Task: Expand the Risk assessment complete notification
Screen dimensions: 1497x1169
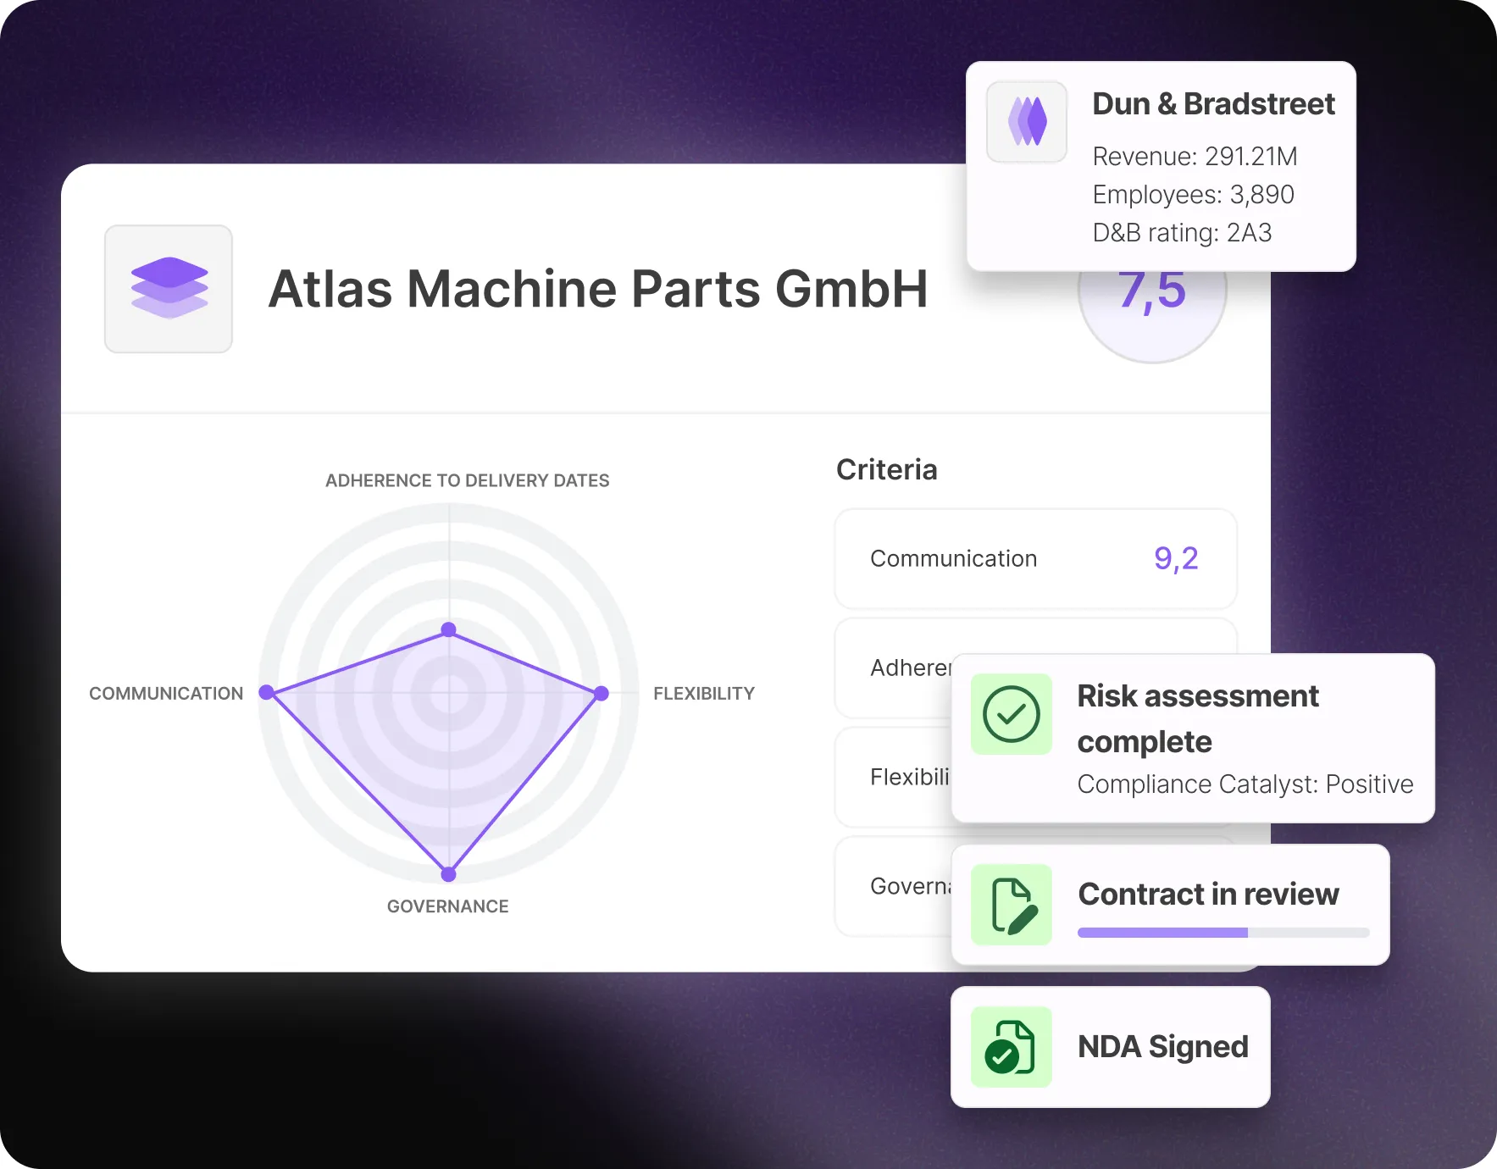Action: point(1194,739)
